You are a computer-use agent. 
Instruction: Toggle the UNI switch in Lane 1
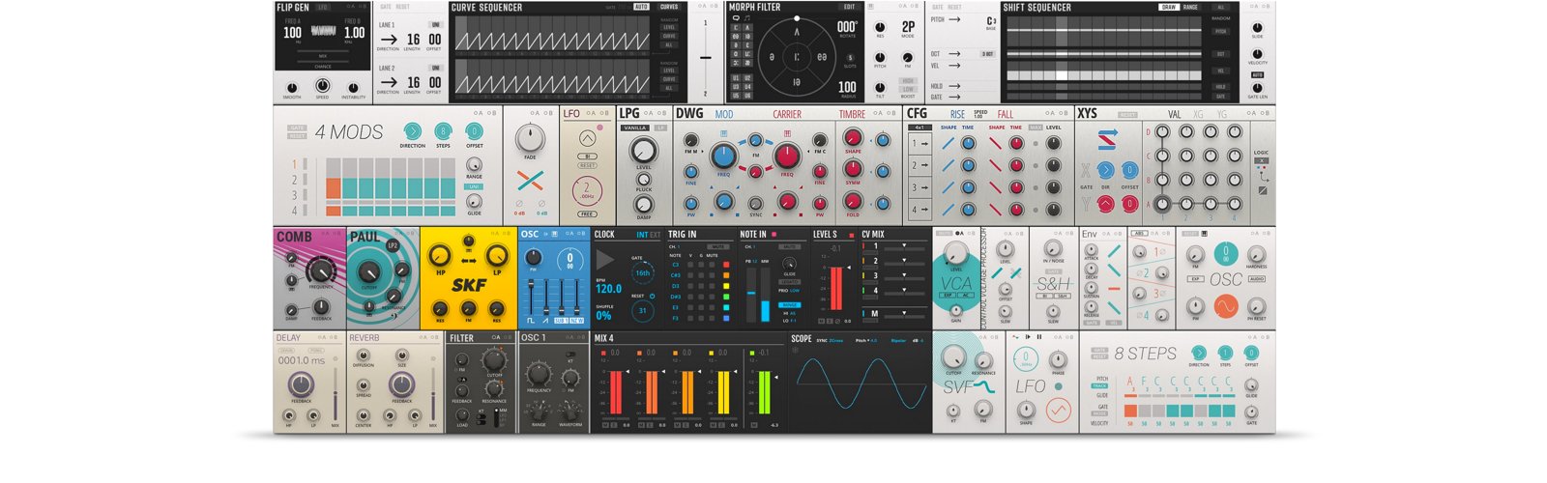point(435,25)
